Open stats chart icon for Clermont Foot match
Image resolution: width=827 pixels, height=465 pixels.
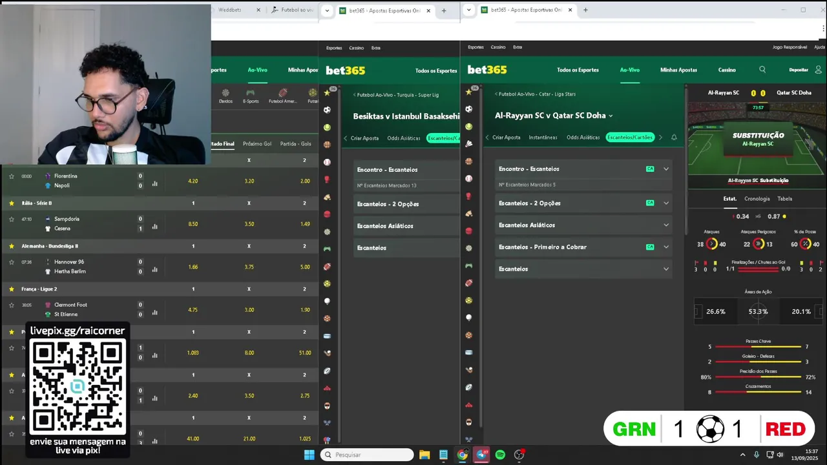(x=154, y=313)
